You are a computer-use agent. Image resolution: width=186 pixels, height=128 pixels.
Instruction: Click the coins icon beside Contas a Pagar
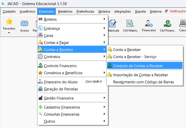point(40,42)
